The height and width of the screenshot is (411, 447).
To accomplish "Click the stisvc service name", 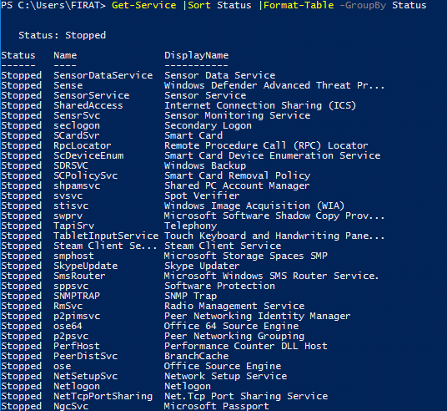I will [x=71, y=205].
